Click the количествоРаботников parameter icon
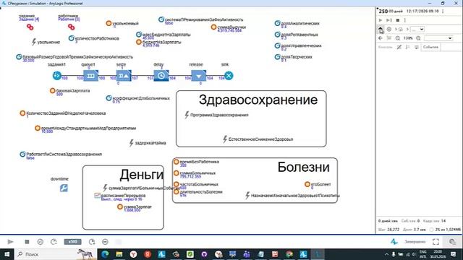Image resolution: width=463 pixels, height=260 pixels. 71,38
